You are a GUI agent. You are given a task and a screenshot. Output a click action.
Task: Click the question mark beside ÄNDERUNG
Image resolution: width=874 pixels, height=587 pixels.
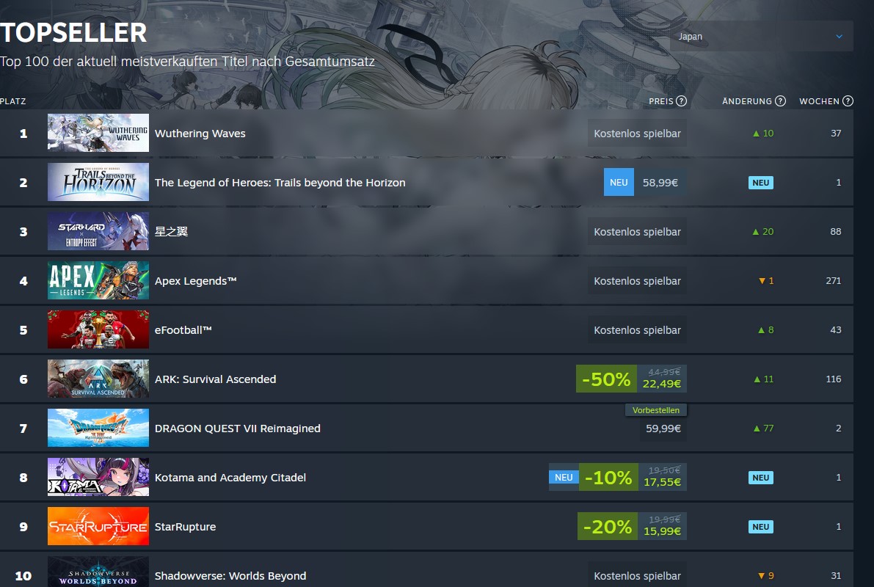click(780, 101)
